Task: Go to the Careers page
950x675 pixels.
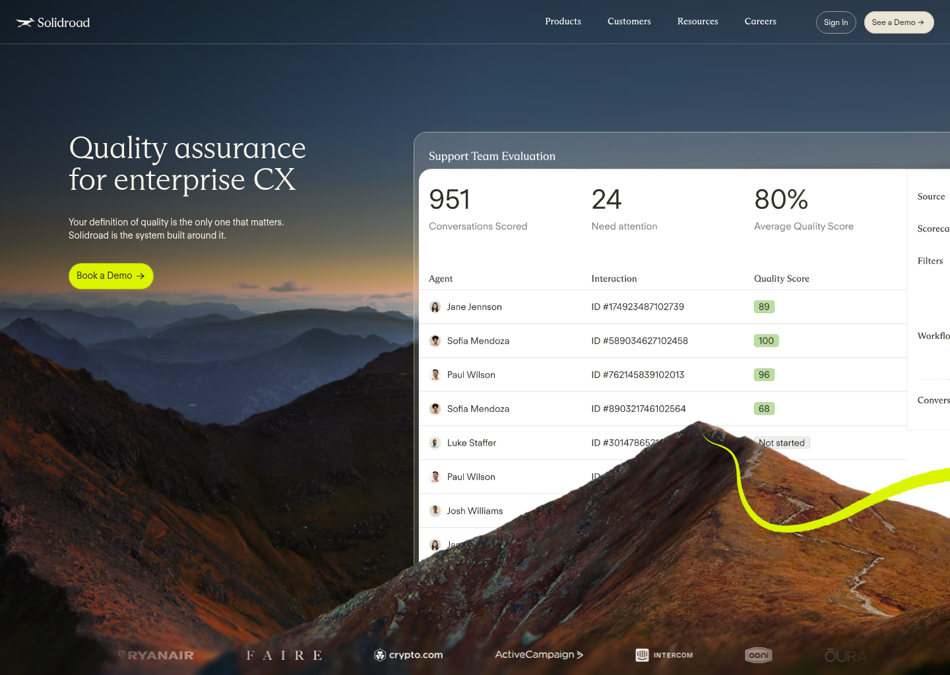Action: point(760,22)
